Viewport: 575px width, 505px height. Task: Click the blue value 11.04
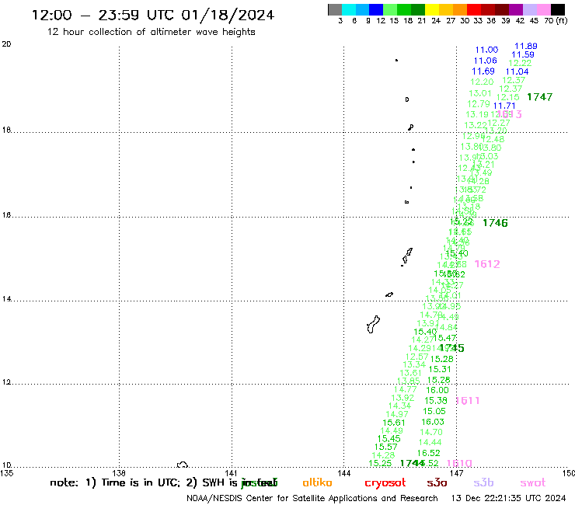[x=517, y=72]
